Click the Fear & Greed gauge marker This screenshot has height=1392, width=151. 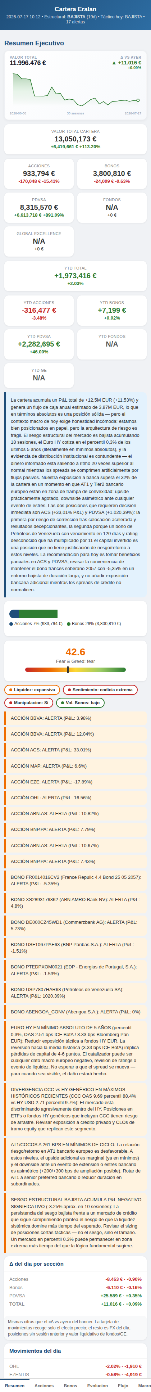(68, 669)
